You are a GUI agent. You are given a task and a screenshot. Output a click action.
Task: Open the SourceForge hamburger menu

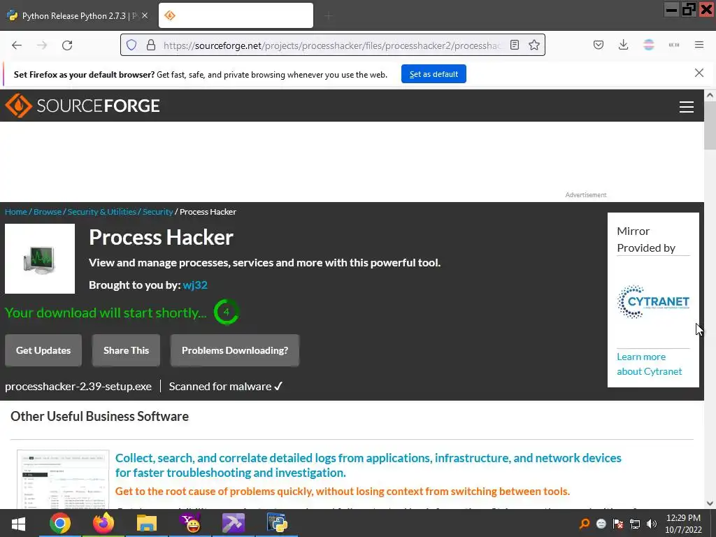687,107
